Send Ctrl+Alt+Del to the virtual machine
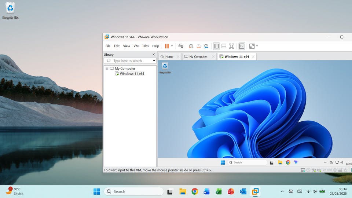352x198 pixels. tap(181, 46)
